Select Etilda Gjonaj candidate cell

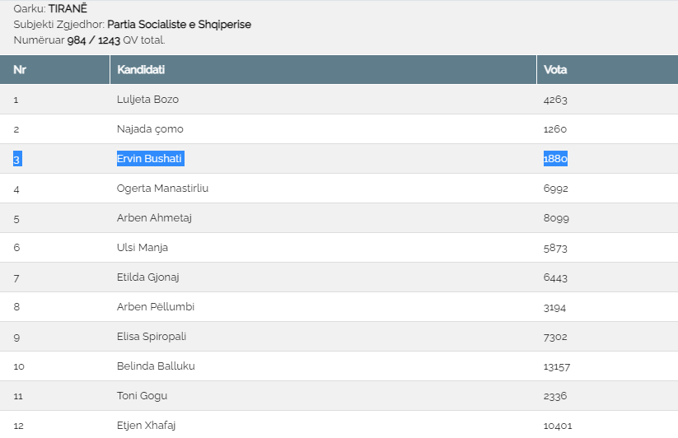tap(149, 277)
